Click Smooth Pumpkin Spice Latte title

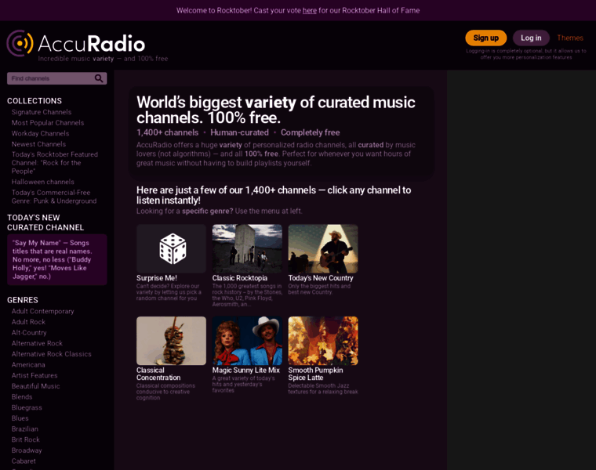point(315,374)
